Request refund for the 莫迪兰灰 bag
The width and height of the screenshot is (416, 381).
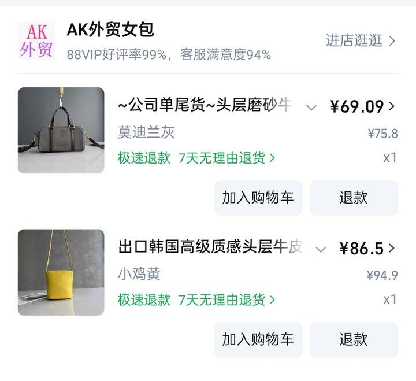pos(354,198)
